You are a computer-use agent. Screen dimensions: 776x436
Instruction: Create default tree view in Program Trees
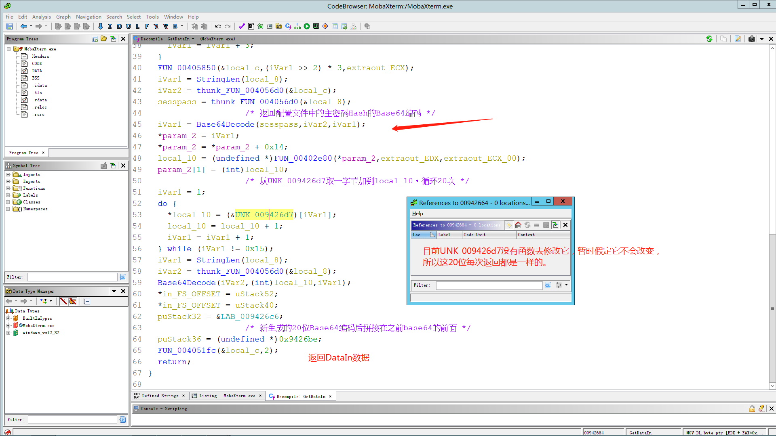[x=95, y=39]
